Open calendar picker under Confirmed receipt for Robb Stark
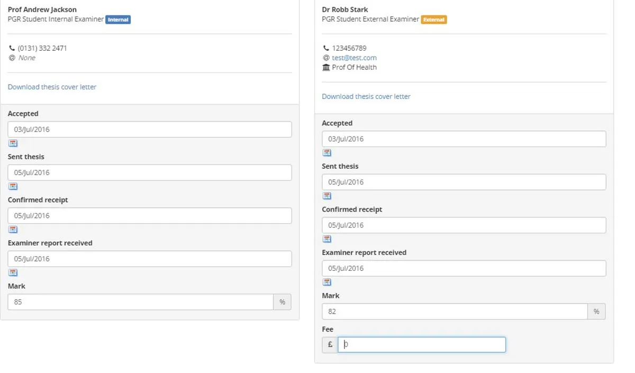This screenshot has width=635, height=373. tap(326, 239)
